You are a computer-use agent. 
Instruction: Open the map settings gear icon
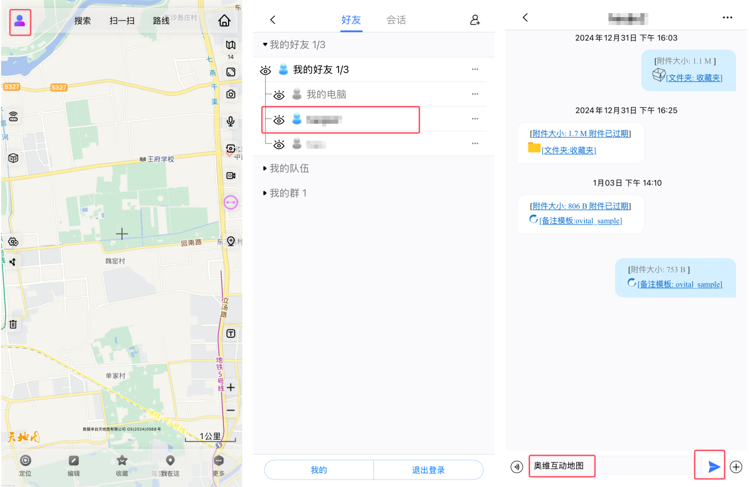[x=13, y=242]
